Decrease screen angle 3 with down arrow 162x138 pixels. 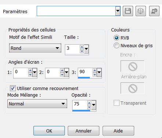click(x=95, y=74)
